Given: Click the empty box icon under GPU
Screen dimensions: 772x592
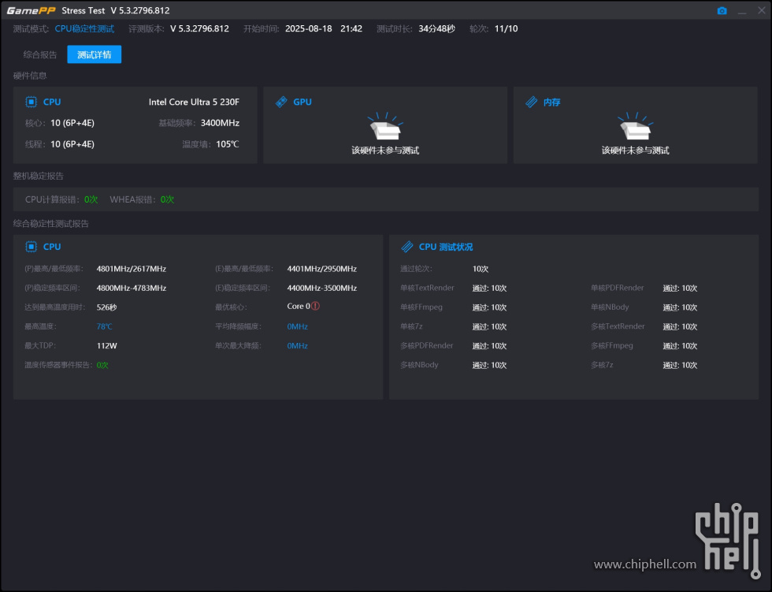Looking at the screenshot, I should click(385, 126).
